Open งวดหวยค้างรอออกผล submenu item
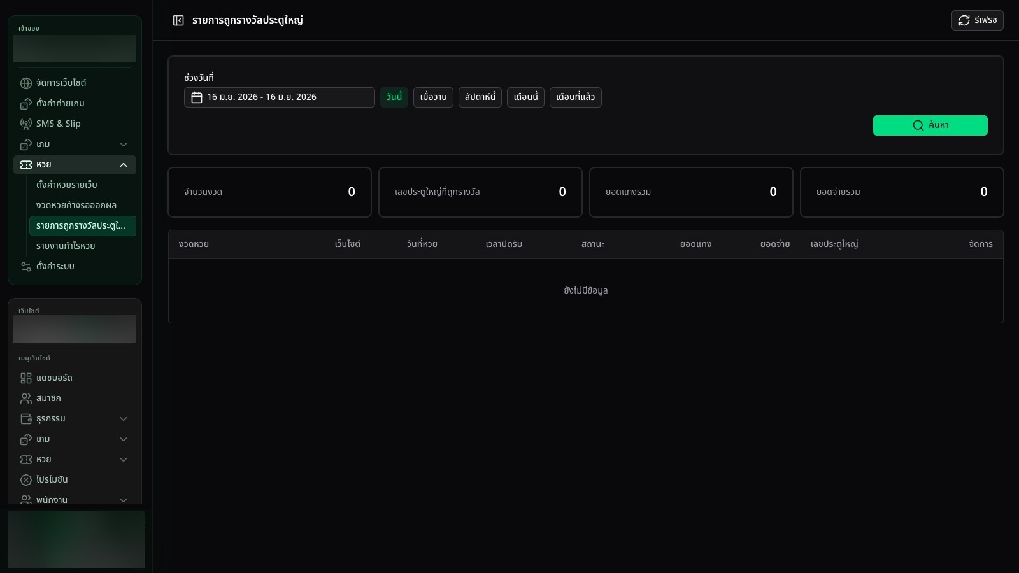This screenshot has width=1019, height=573. (83, 206)
